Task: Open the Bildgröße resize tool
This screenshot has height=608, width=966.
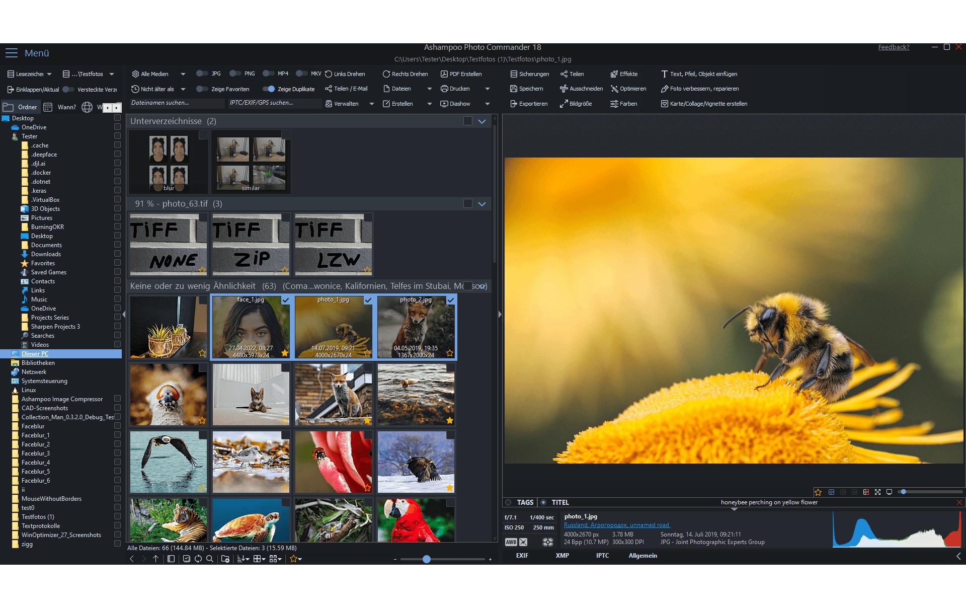Action: 576,104
